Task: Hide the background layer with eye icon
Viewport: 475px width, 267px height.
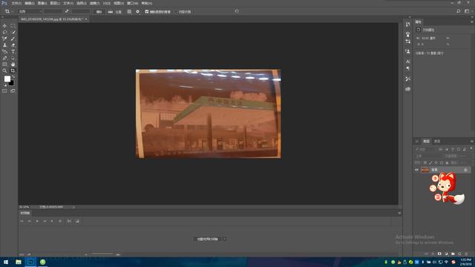Action: pos(416,170)
